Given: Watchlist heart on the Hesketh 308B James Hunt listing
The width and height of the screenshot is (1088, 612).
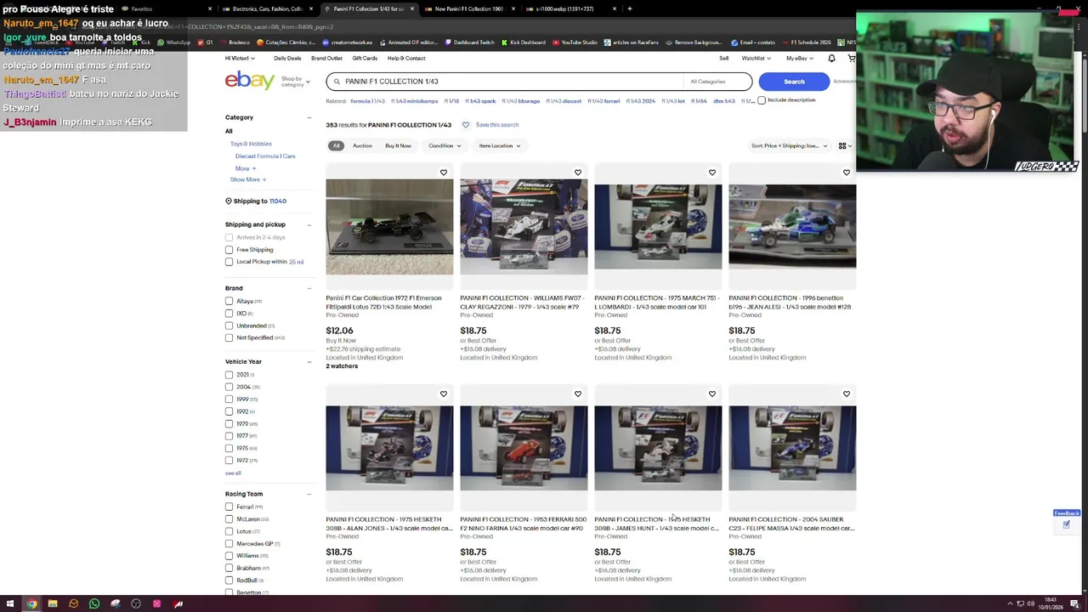Looking at the screenshot, I should click(x=712, y=394).
